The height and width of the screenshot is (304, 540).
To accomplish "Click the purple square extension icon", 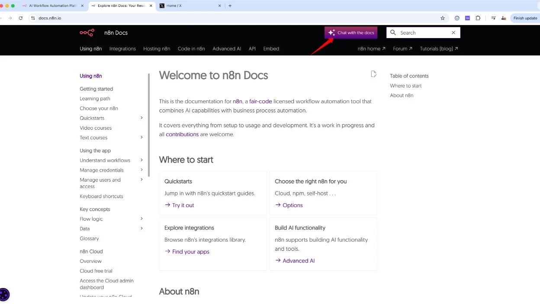I will click(x=467, y=18).
